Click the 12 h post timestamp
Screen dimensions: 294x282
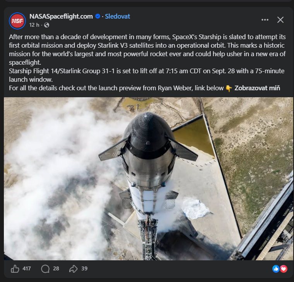coord(34,25)
